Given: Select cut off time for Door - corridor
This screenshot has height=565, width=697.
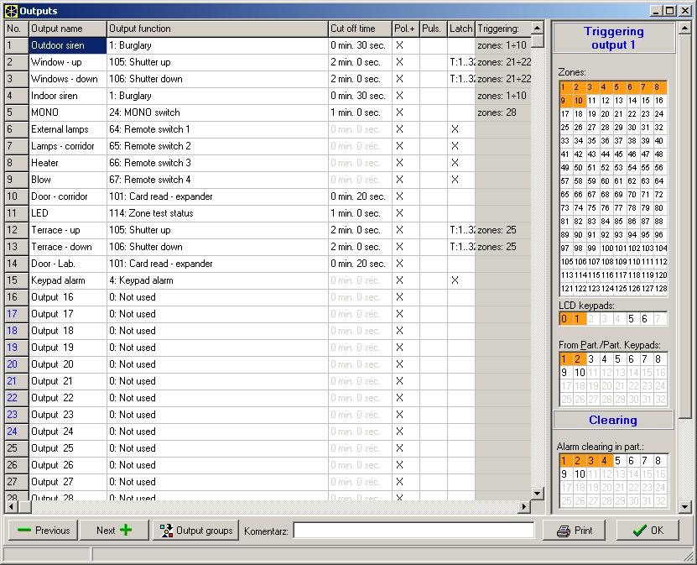Looking at the screenshot, I should click(360, 196).
